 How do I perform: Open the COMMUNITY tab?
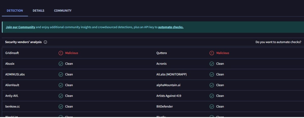(x=63, y=11)
